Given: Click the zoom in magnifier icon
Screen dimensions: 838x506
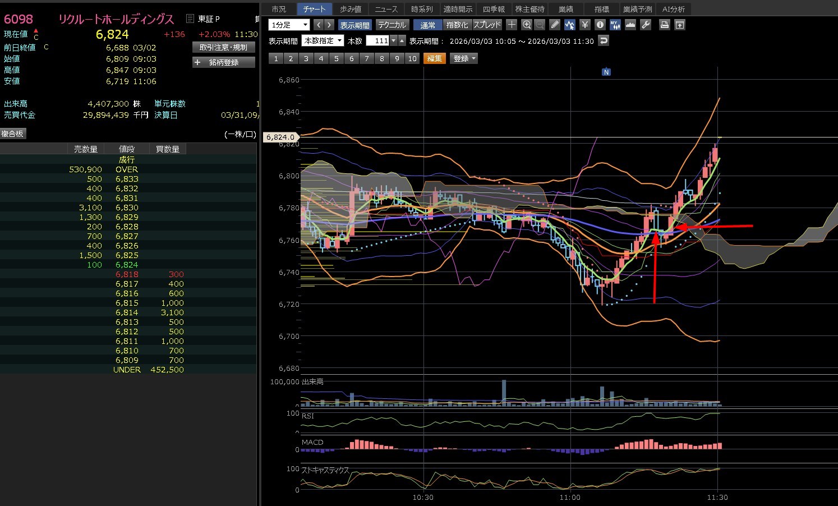Looking at the screenshot, I should coord(526,25).
